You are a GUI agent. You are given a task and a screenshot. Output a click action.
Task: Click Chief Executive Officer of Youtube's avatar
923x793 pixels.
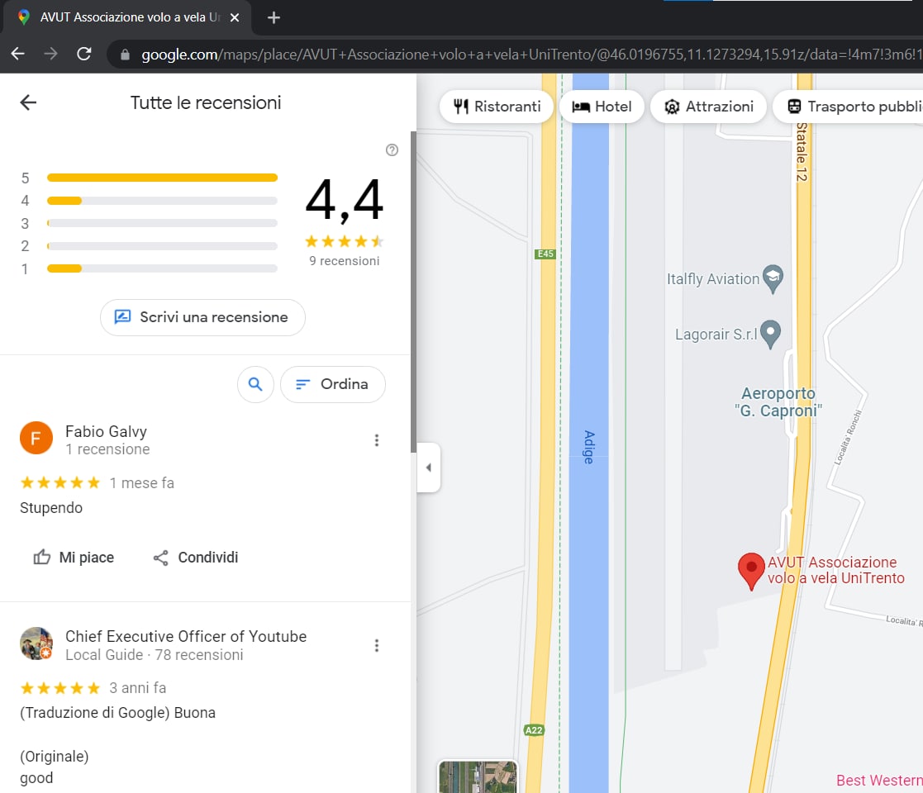[36, 643]
